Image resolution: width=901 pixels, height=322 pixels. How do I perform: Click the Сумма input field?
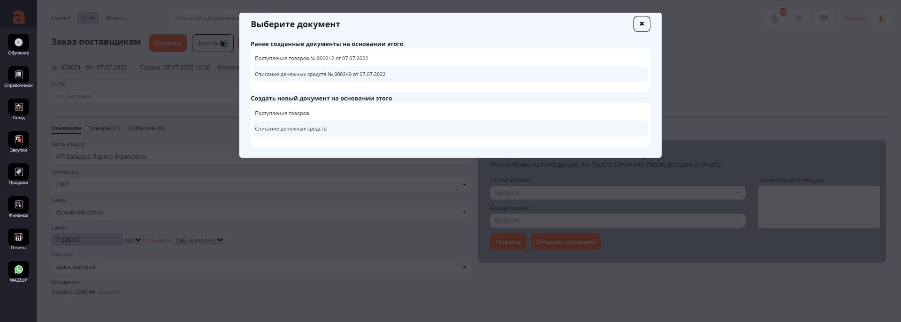[87, 240]
